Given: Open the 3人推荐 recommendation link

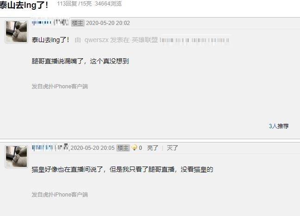Looking at the screenshot, I should coord(279,126).
